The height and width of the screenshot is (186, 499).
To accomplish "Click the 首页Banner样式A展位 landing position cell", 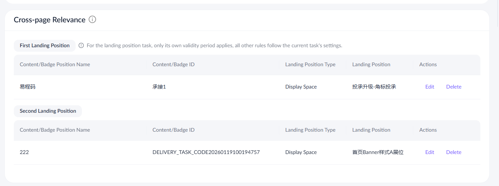I will point(378,152).
